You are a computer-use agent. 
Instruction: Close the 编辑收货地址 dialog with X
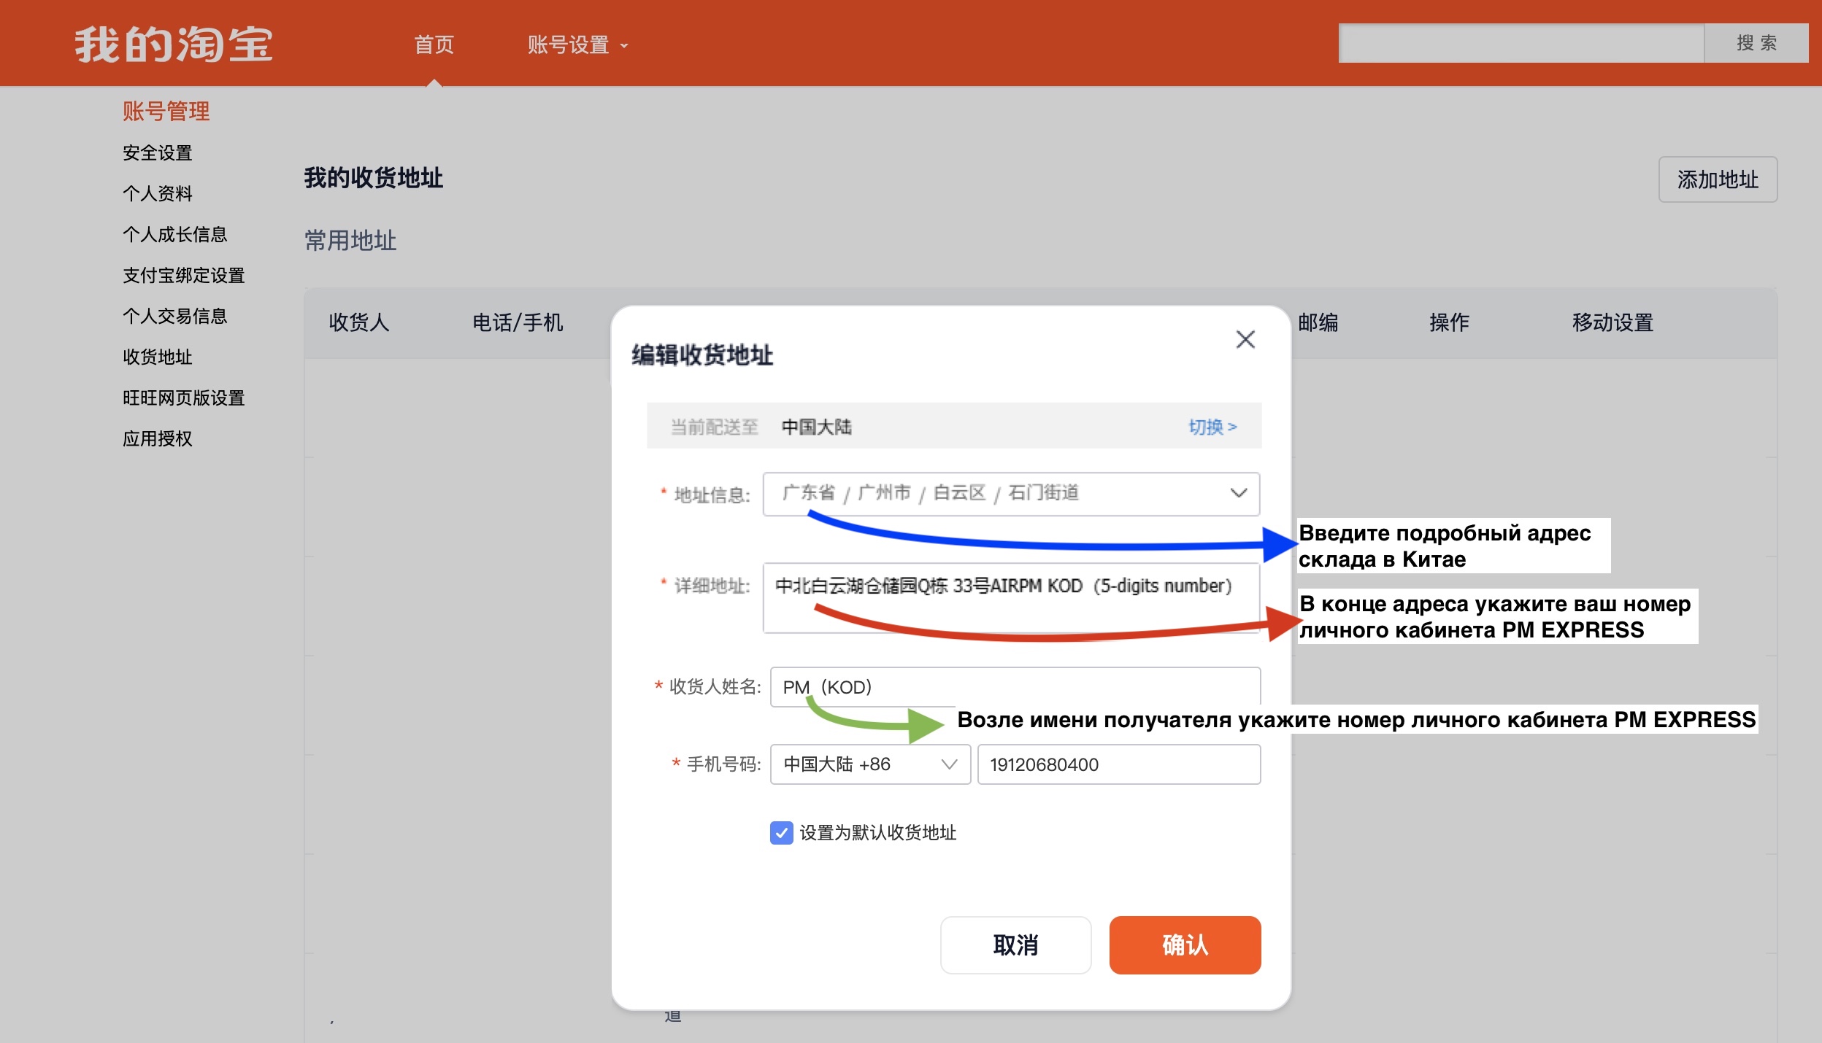(1245, 339)
